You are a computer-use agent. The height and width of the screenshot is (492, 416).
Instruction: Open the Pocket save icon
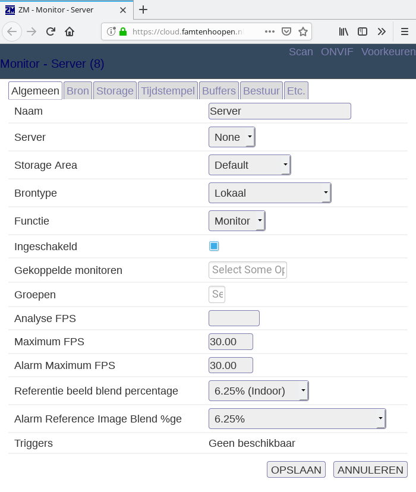286,31
